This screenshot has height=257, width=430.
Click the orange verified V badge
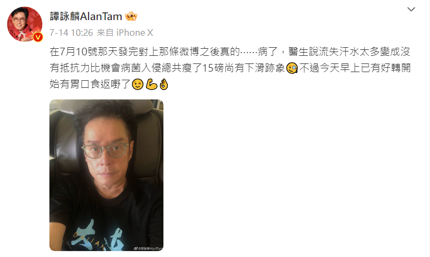click(38, 37)
